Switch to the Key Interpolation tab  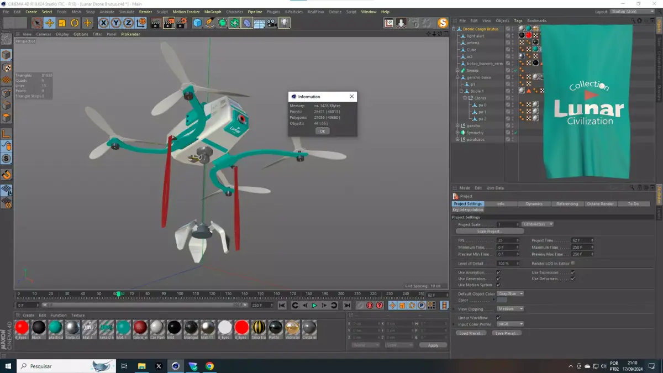pos(468,209)
